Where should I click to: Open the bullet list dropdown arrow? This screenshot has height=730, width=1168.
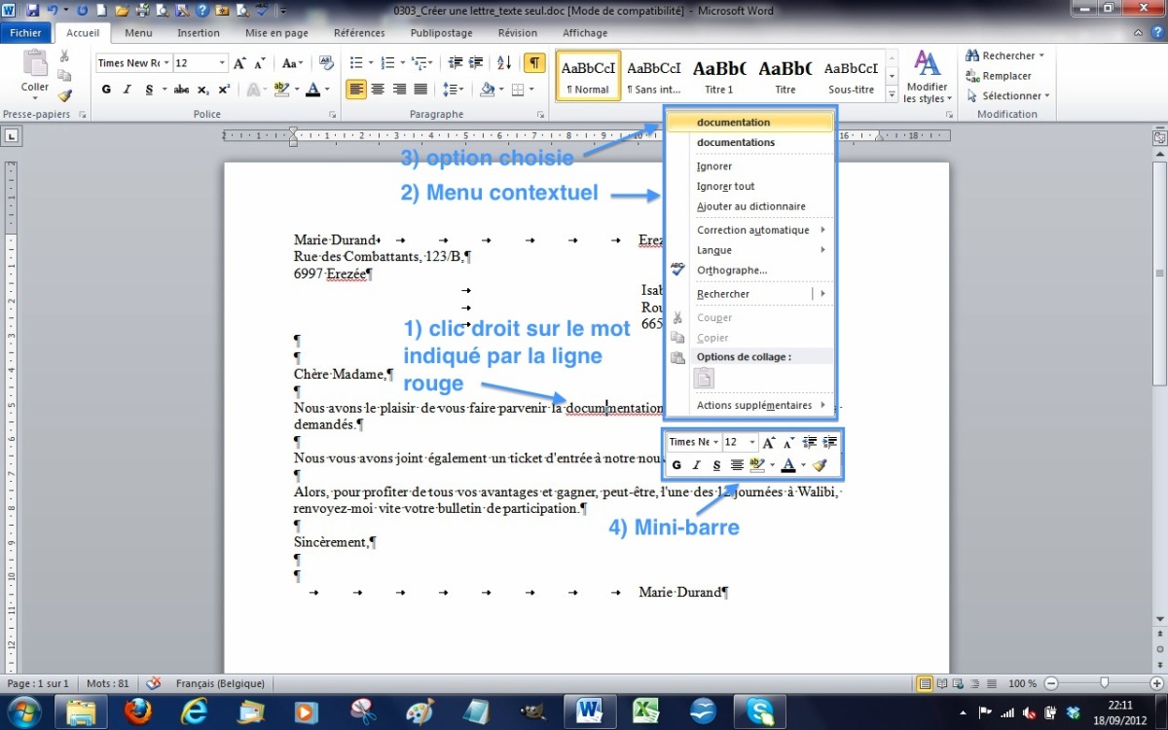click(372, 63)
